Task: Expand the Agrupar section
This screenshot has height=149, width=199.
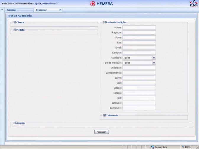Action: [15, 123]
